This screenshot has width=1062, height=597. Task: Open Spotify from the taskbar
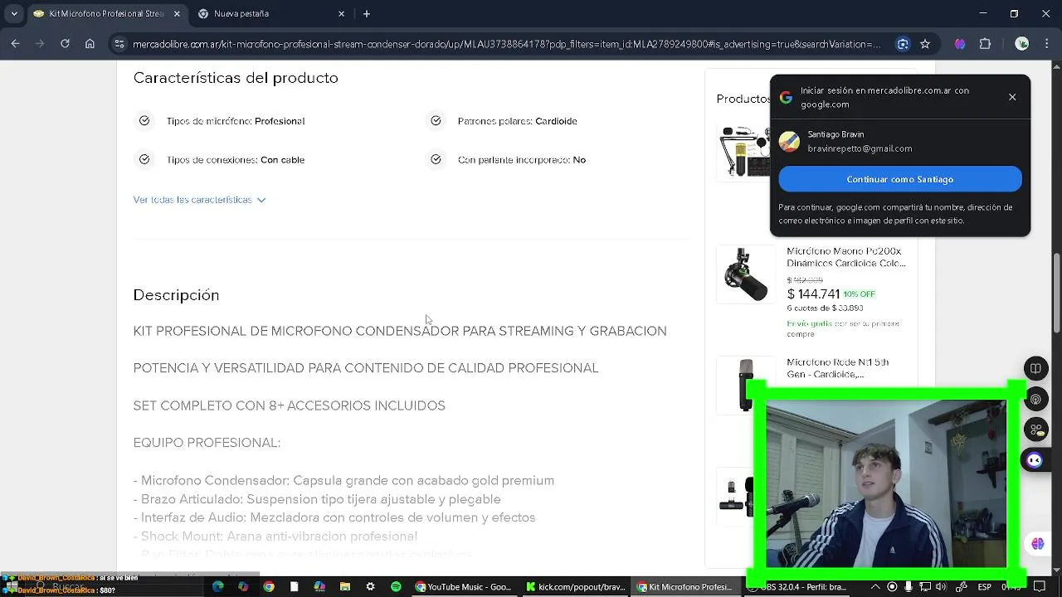tap(396, 587)
